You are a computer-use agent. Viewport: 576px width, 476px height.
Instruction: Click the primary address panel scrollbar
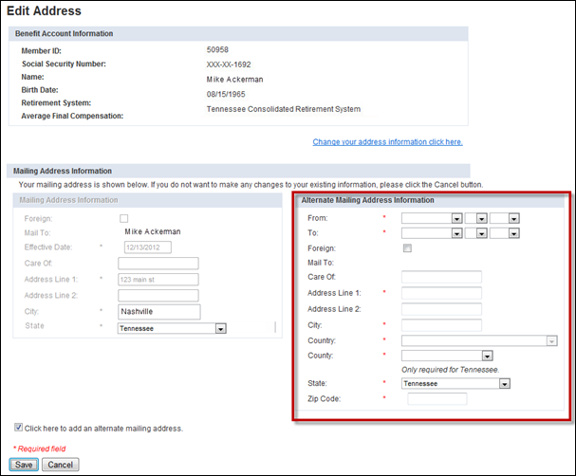275,327
